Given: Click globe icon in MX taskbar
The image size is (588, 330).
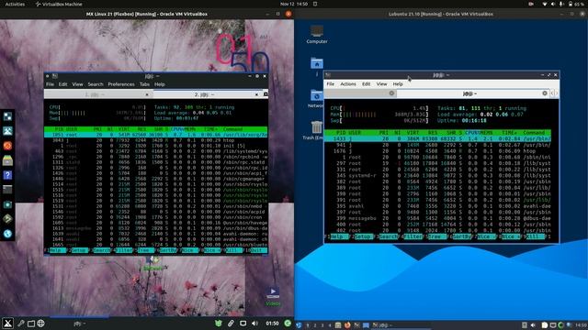Looking at the screenshot, I should coord(40,324).
